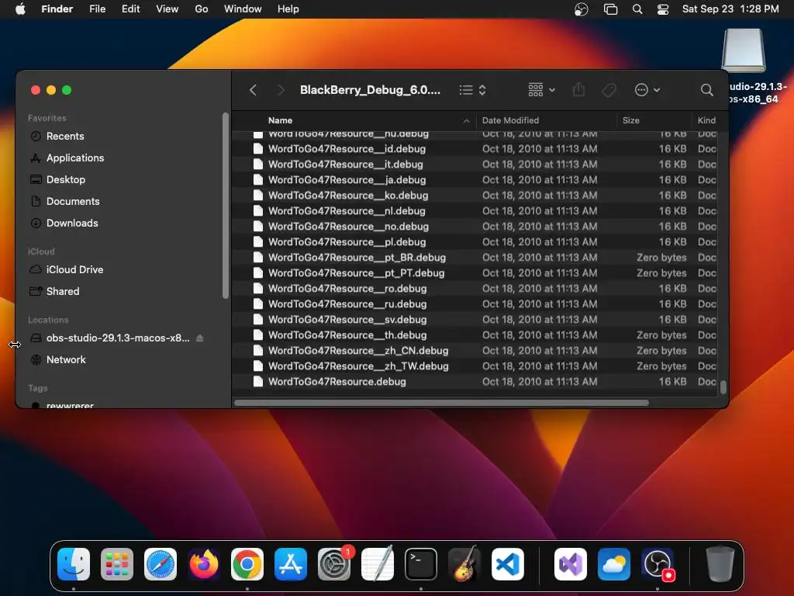Select Recents in the sidebar
The image size is (794, 596).
[65, 137]
